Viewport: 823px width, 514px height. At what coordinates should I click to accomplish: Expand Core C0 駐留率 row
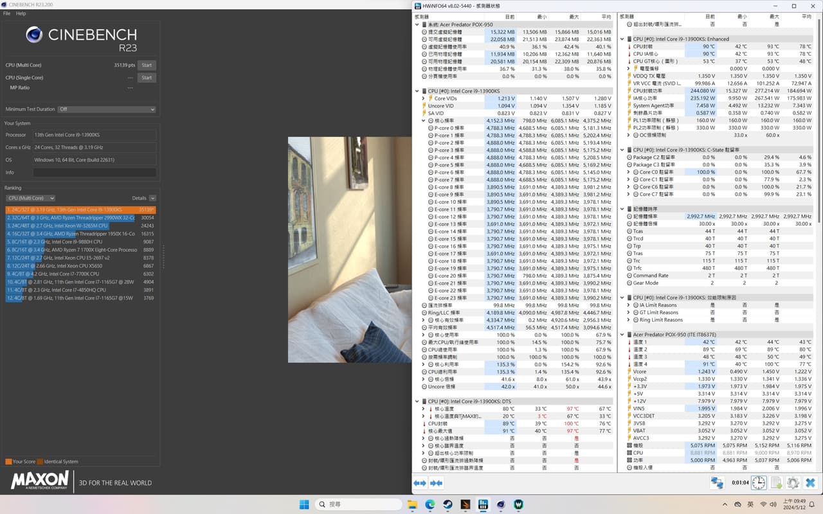tap(629, 172)
